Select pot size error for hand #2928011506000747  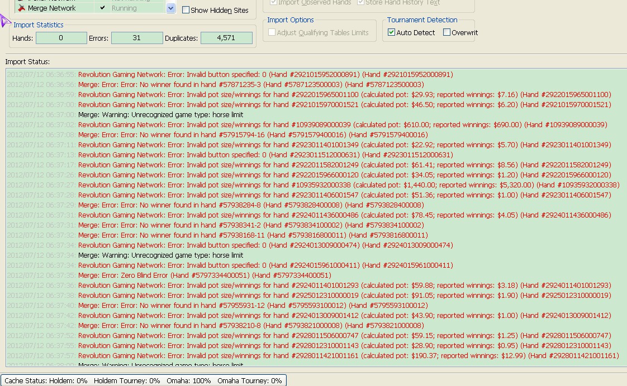[x=309, y=335]
